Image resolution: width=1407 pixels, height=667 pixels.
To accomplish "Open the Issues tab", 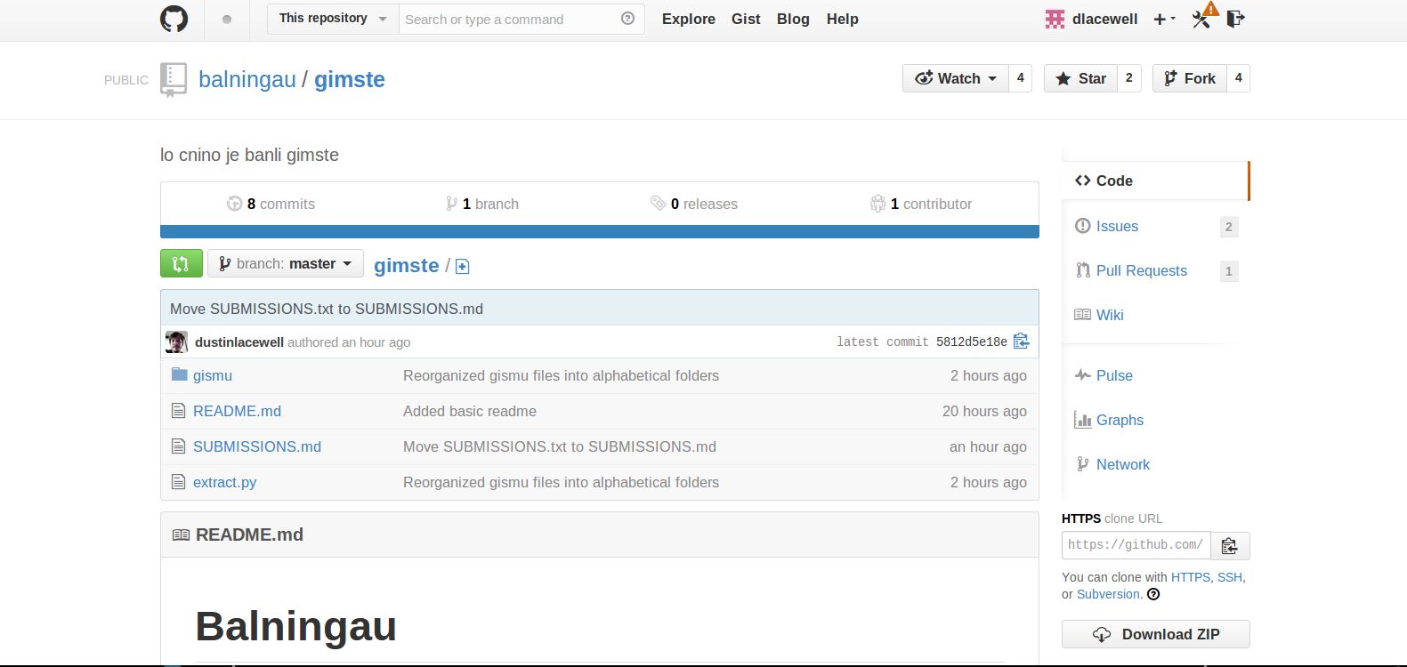I will 1117,226.
